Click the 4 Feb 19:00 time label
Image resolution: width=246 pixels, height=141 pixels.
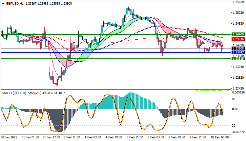(x=114, y=137)
